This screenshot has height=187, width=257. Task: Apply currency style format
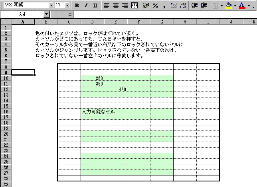click(146, 6)
